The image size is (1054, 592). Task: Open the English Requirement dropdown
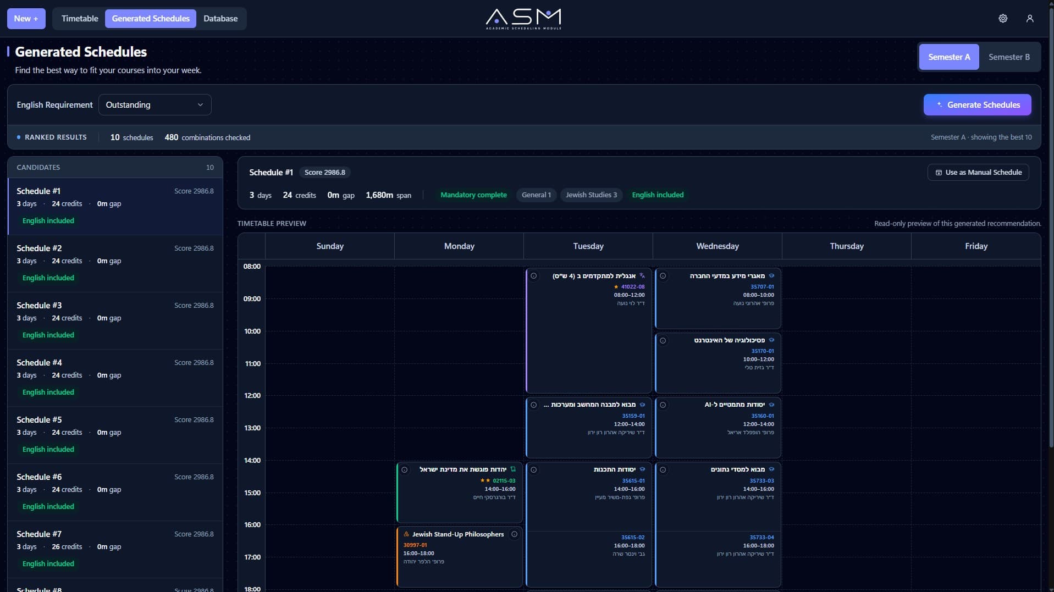[x=154, y=105]
